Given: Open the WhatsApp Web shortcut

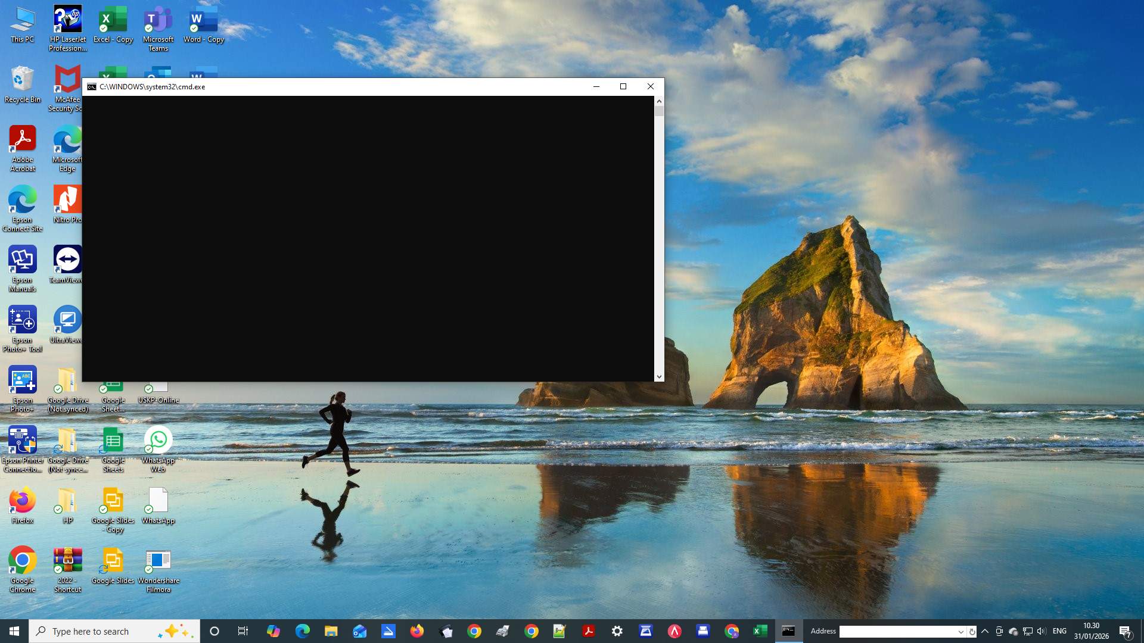Looking at the screenshot, I should coord(158,439).
